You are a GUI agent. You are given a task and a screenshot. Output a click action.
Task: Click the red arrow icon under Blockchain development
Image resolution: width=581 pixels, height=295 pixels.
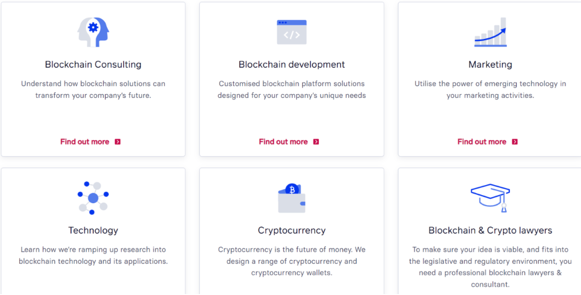click(316, 142)
